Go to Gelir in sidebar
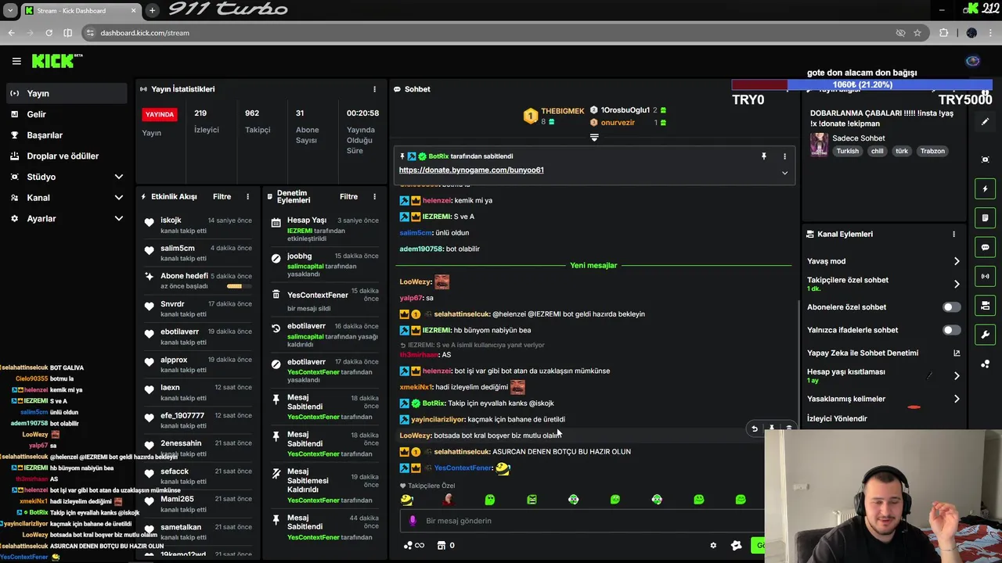Viewport: 1002px width, 563px height. tap(66, 114)
